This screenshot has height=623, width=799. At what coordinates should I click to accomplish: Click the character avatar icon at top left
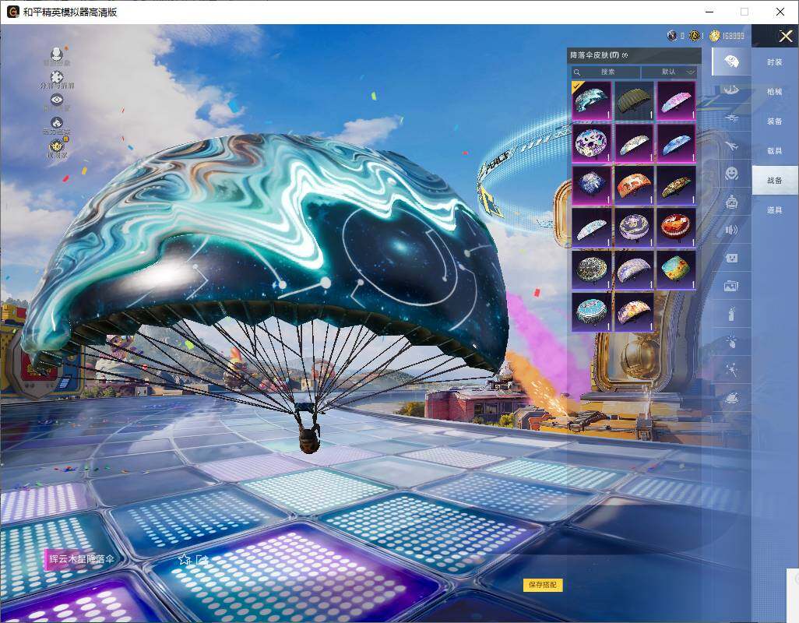click(x=57, y=55)
